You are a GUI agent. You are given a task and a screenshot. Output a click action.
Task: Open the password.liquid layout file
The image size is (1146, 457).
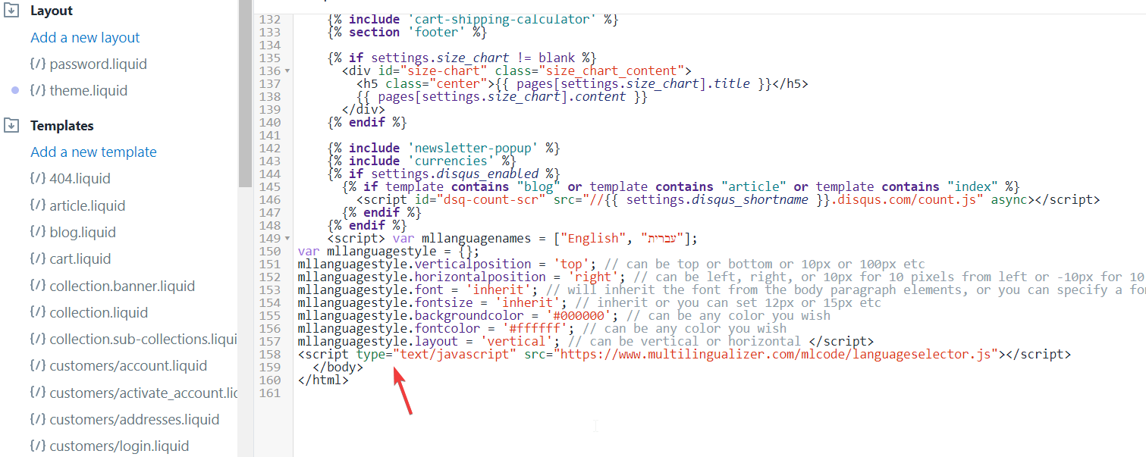click(99, 64)
